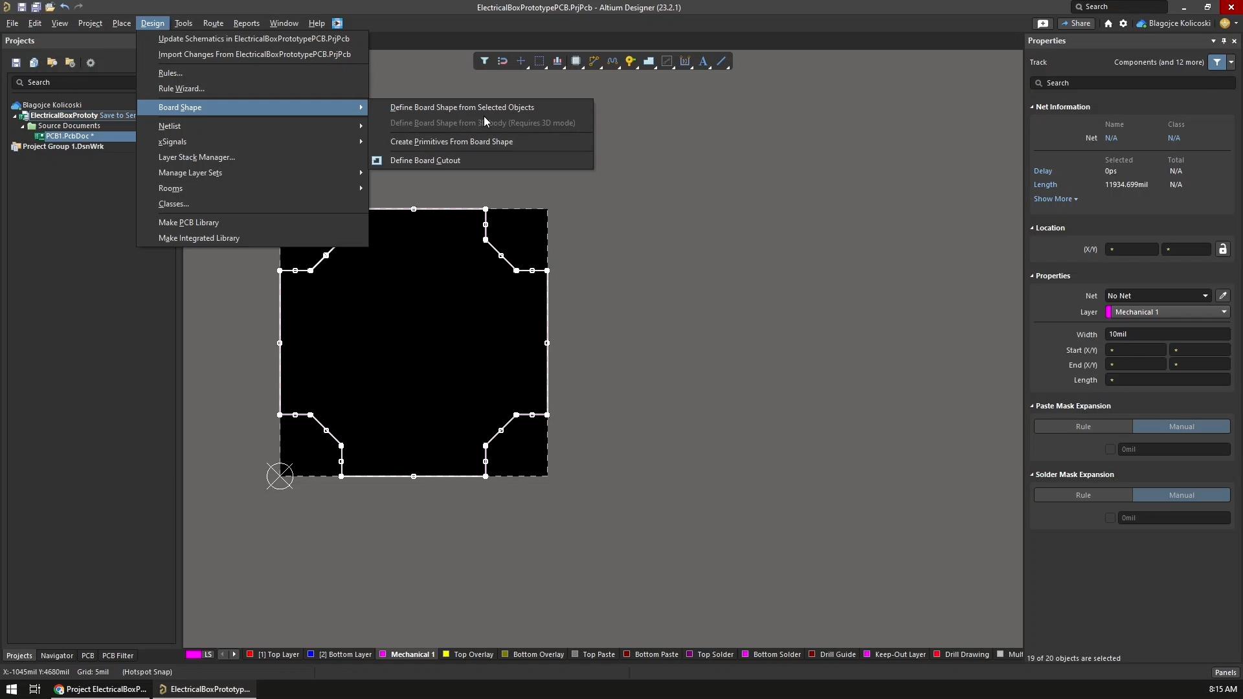Select the Mechanical 1 layer color swatch
This screenshot has width=1243, height=699.
383,654
